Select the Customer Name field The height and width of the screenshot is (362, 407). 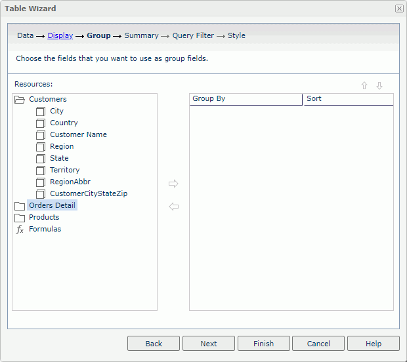point(78,134)
